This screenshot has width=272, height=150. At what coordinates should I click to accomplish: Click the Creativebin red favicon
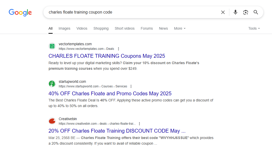click(x=52, y=121)
